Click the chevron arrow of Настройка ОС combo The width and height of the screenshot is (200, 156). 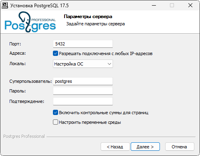(x=109, y=64)
